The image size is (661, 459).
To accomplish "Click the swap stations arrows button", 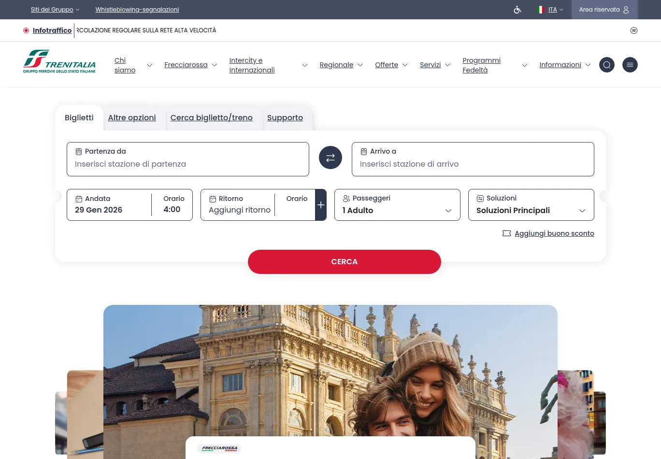I will click(x=330, y=158).
